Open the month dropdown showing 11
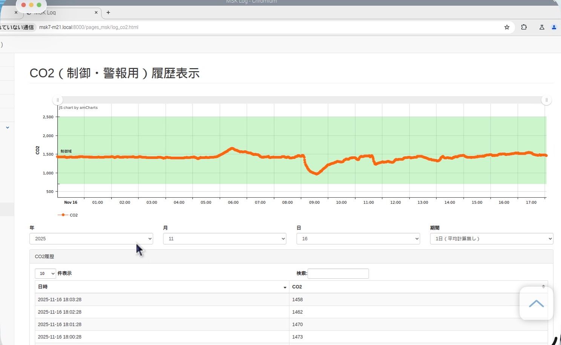Viewport: 561px width, 345px height. (x=225, y=239)
